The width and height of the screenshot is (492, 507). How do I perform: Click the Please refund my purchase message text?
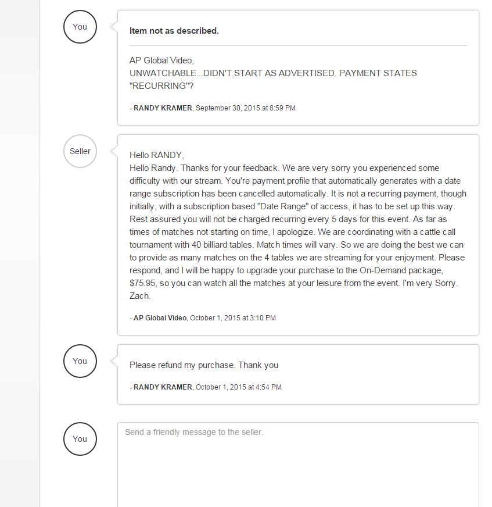(x=204, y=365)
